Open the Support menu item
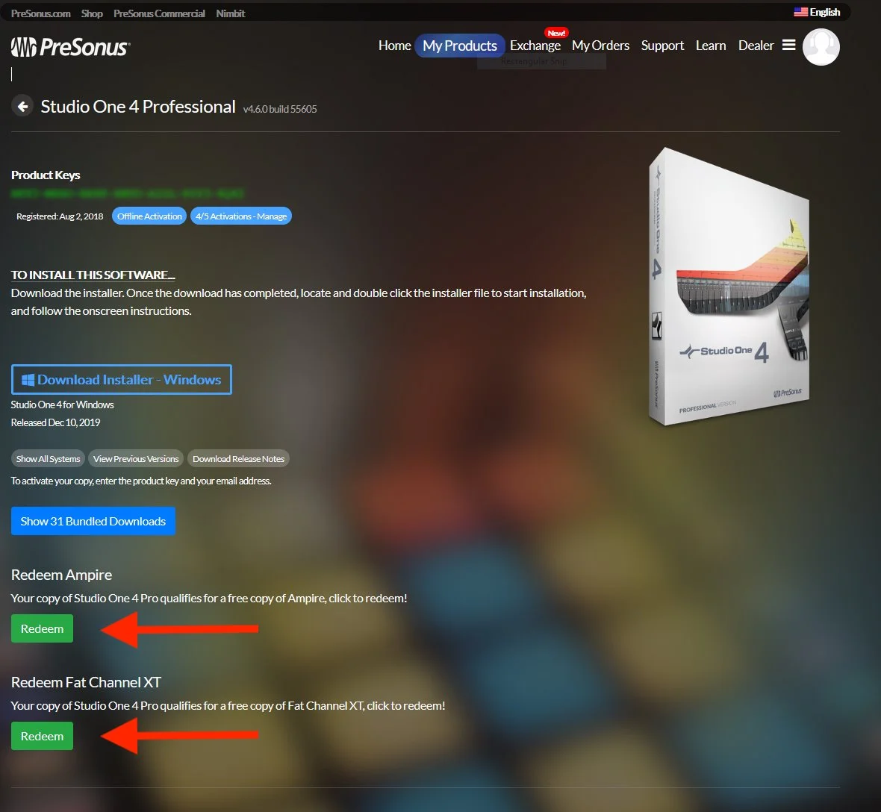The image size is (881, 812). click(x=662, y=46)
